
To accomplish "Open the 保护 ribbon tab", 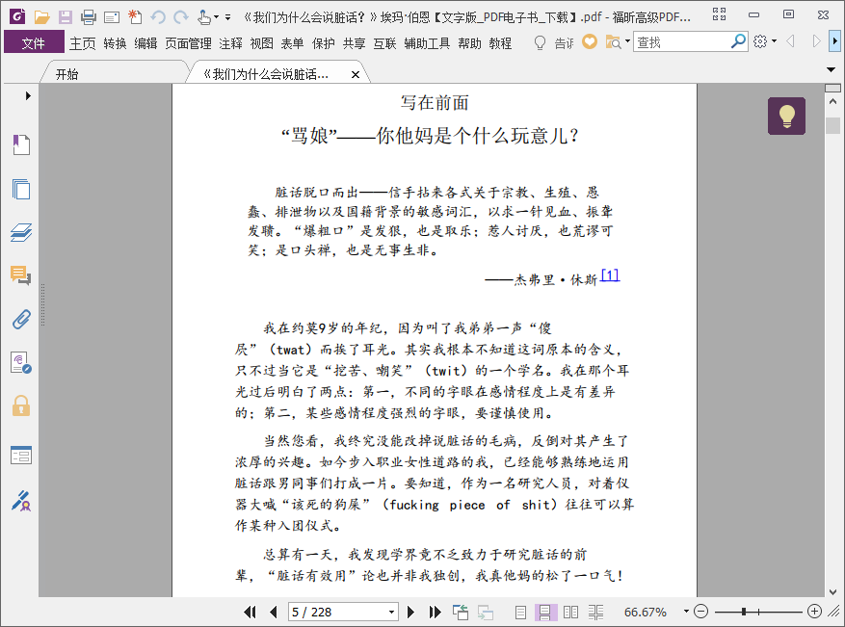I will click(324, 43).
